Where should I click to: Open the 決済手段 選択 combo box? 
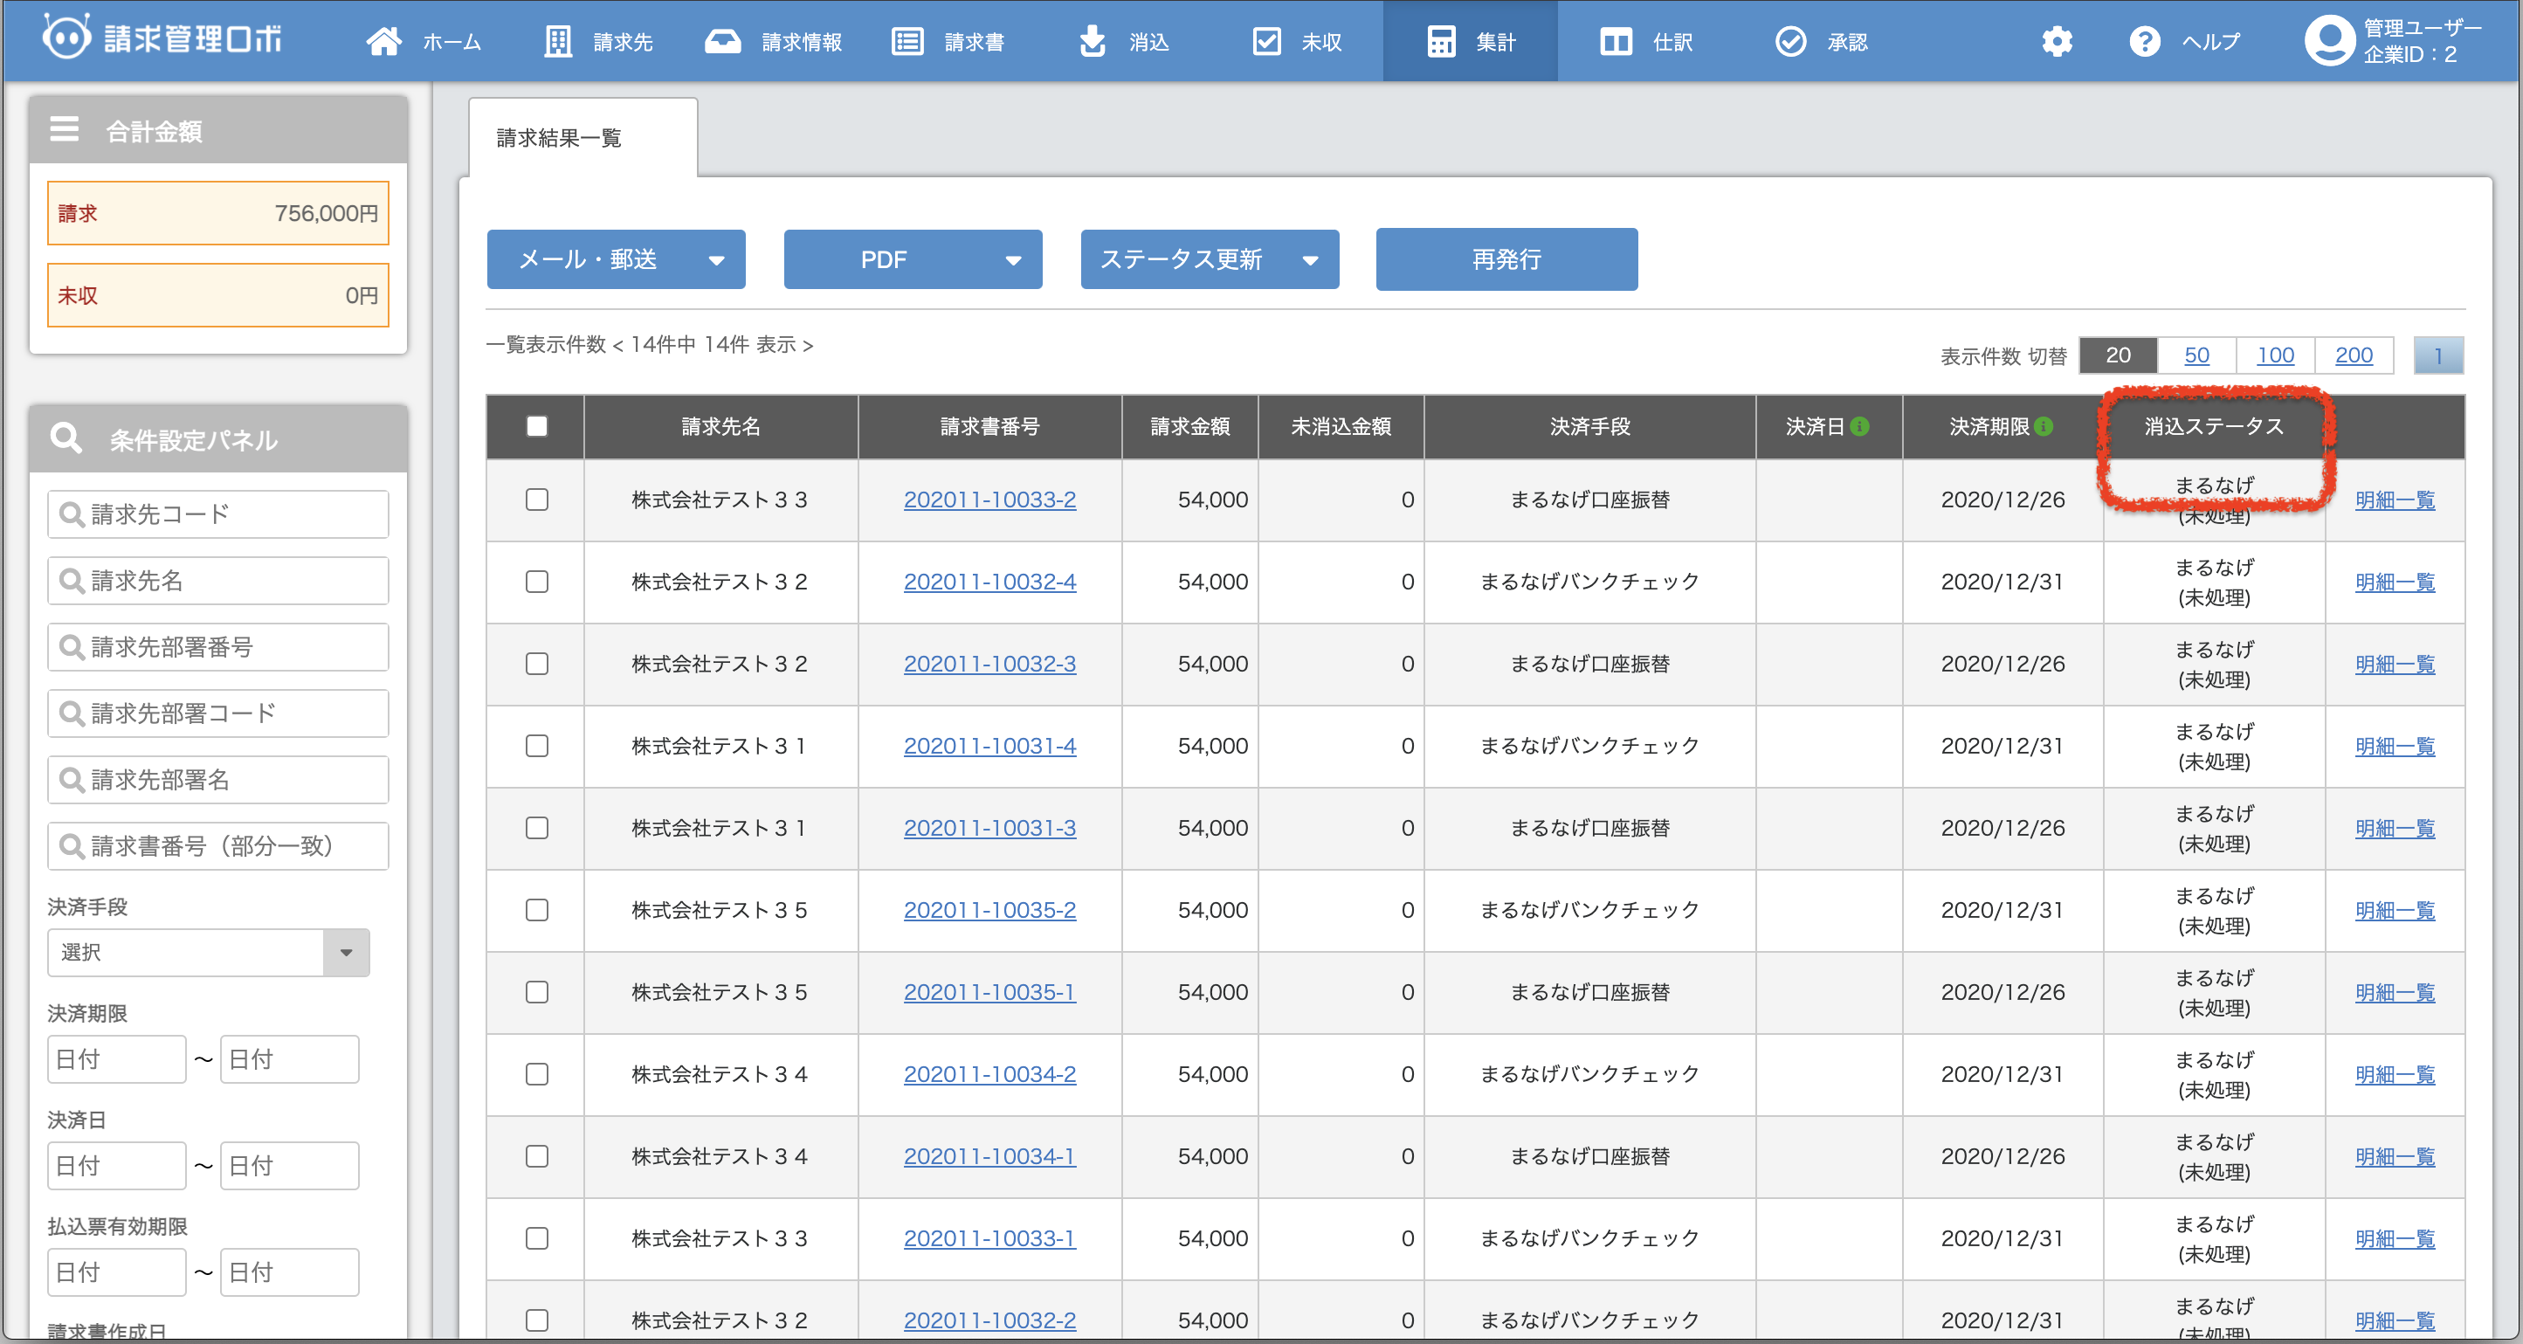(208, 952)
